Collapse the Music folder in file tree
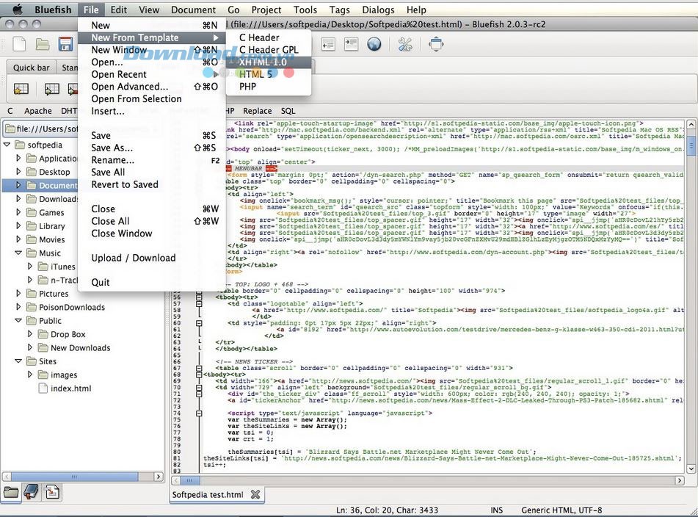Viewport: 698px width, 517px height. (18, 253)
